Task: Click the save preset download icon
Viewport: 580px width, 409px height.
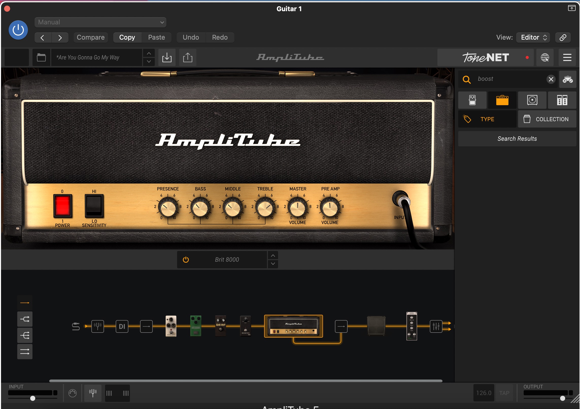Action: (x=167, y=57)
